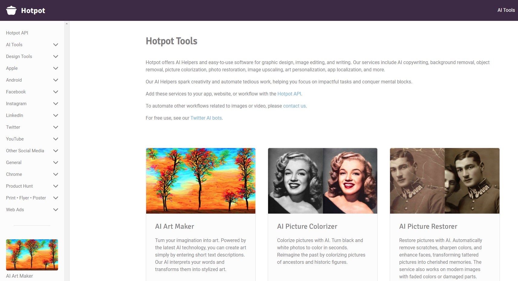The height and width of the screenshot is (281, 518).
Task: Select YouTube label in sidebar
Action: click(x=15, y=139)
